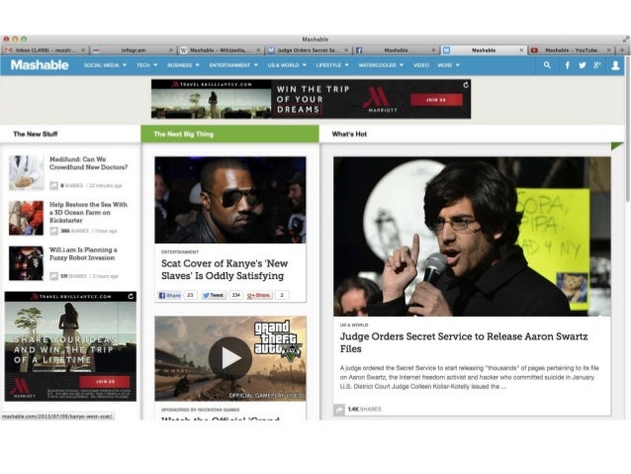Switch to the infogr.am tab
Viewport: 631px width, 474px height.
coord(133,50)
